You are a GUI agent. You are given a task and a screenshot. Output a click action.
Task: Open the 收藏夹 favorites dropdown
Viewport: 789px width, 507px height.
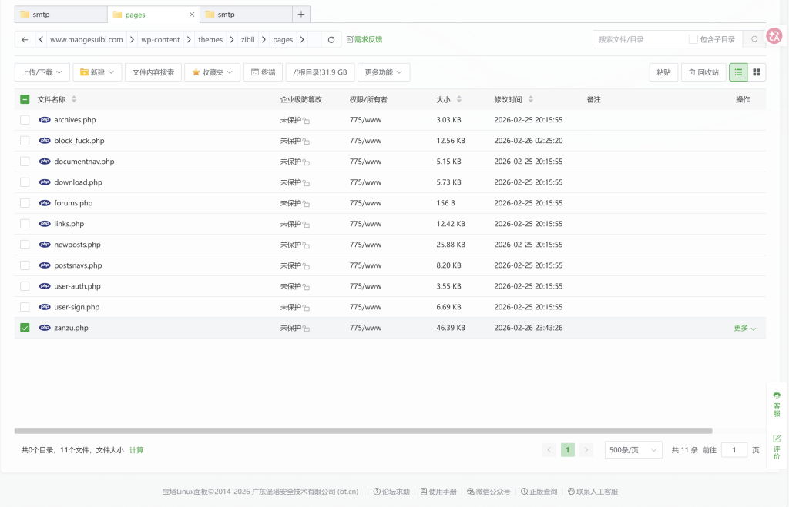coord(213,72)
